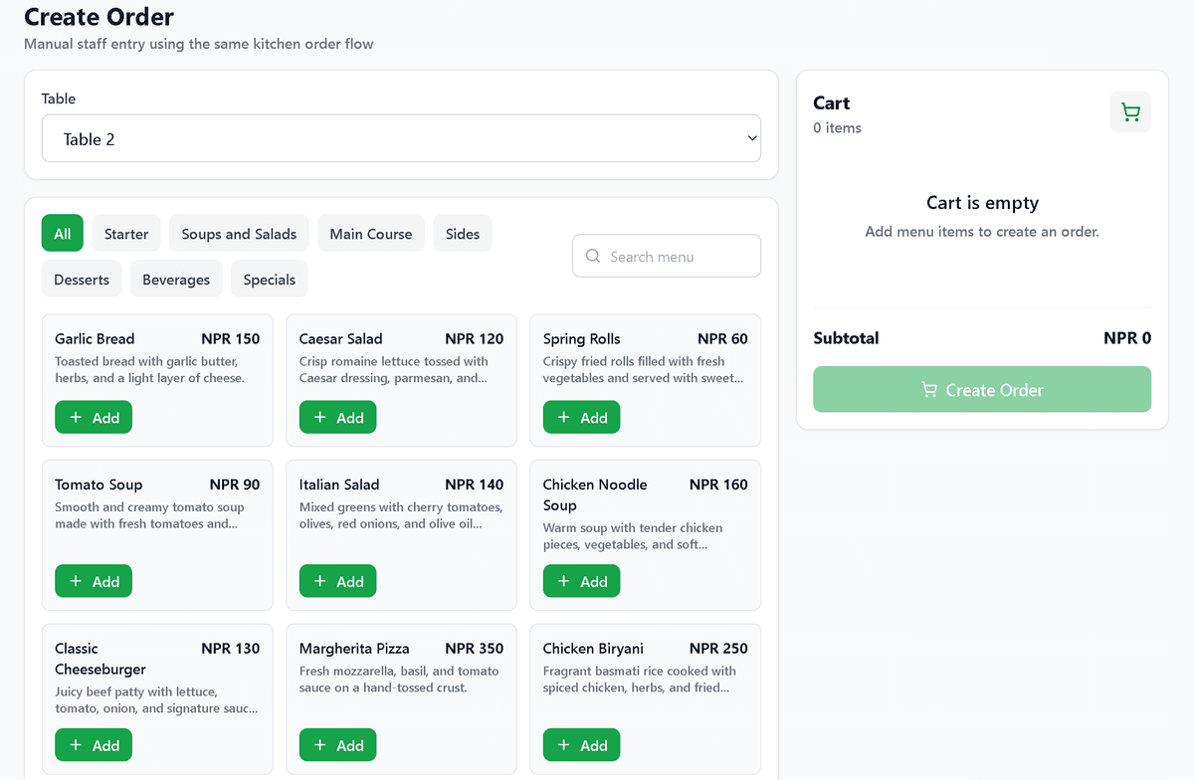Click the Tomato Soup item title
This screenshot has height=780, width=1194.
tap(99, 485)
